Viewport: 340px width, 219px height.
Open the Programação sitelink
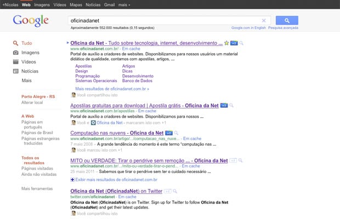pyautogui.click(x=87, y=76)
